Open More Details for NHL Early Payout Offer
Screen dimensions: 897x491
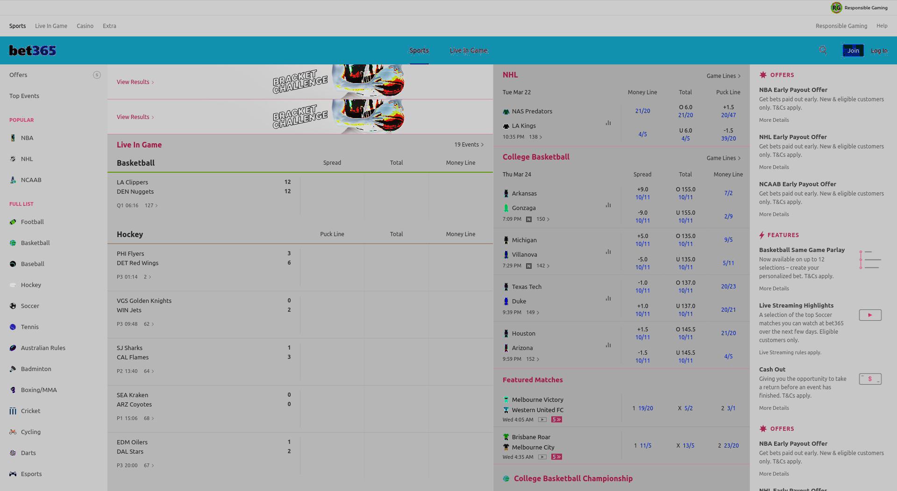[x=774, y=167]
